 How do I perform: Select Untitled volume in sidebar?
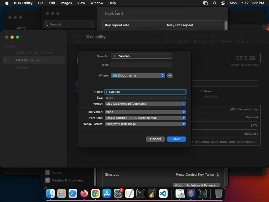point(22,68)
